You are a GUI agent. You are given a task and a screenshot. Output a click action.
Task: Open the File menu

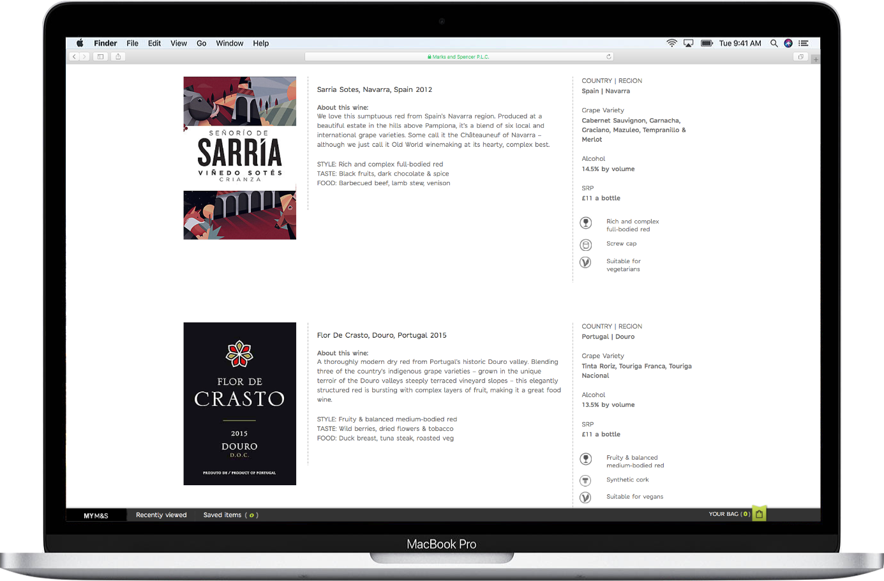click(x=132, y=43)
